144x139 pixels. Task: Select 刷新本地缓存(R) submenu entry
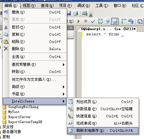point(103,131)
